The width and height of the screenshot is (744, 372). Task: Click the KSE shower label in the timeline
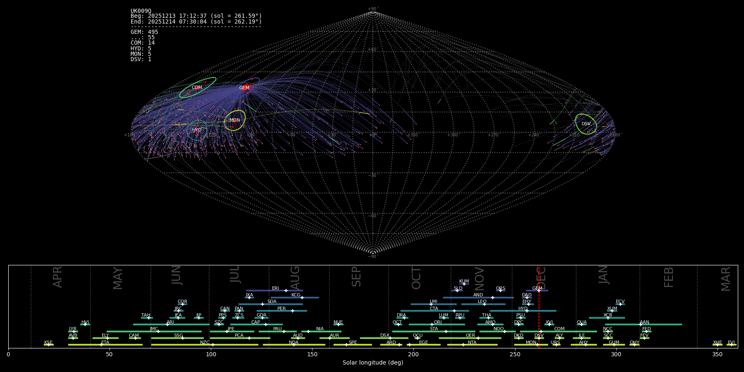tap(48, 343)
